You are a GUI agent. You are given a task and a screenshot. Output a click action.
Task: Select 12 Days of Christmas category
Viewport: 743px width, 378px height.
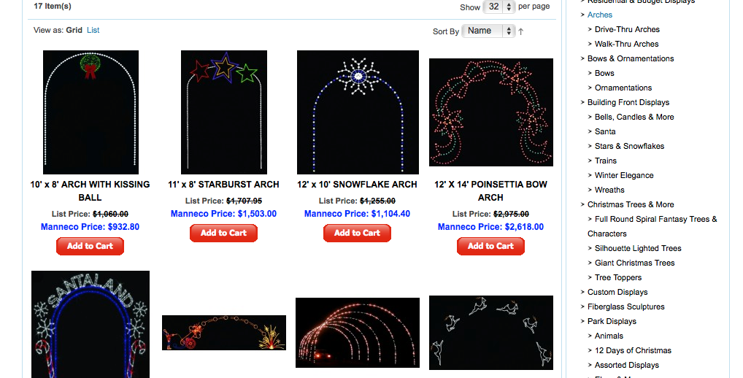tap(633, 350)
